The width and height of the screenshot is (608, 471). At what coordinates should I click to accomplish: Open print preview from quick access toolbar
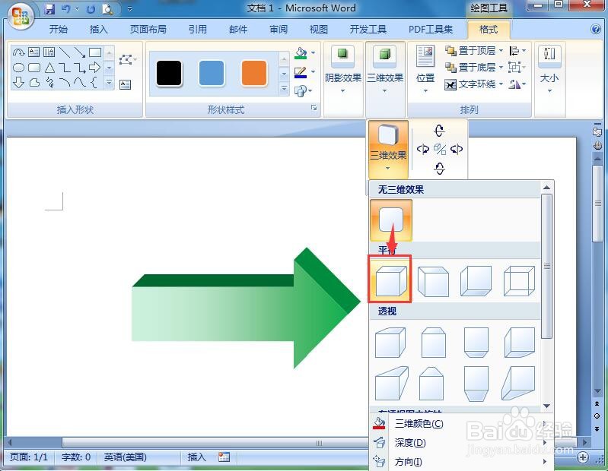pyautogui.click(x=107, y=9)
